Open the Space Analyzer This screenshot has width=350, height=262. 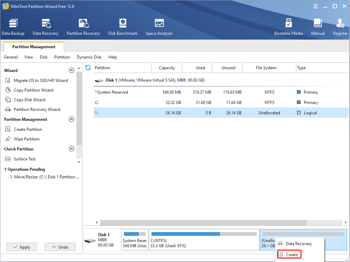click(159, 27)
